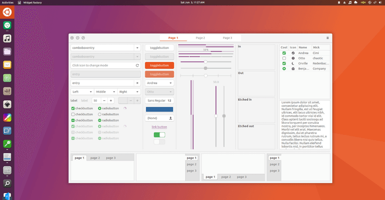Click the volume speaker icon in the top bar
This screenshot has width=385, height=200.
click(380, 3)
